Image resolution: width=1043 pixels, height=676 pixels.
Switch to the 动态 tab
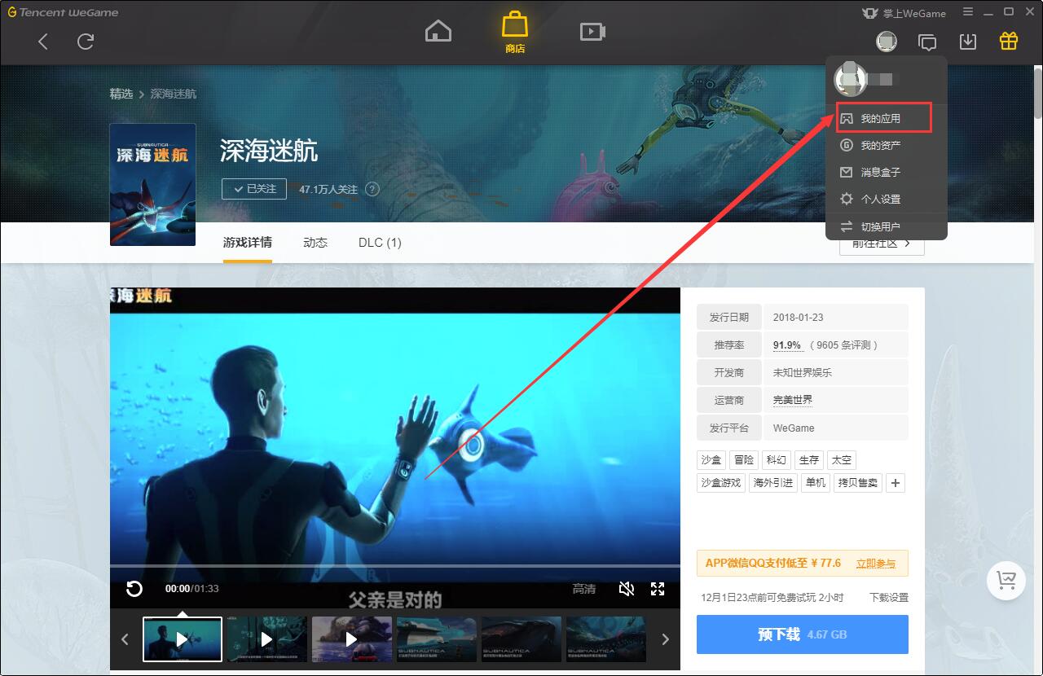[x=315, y=243]
